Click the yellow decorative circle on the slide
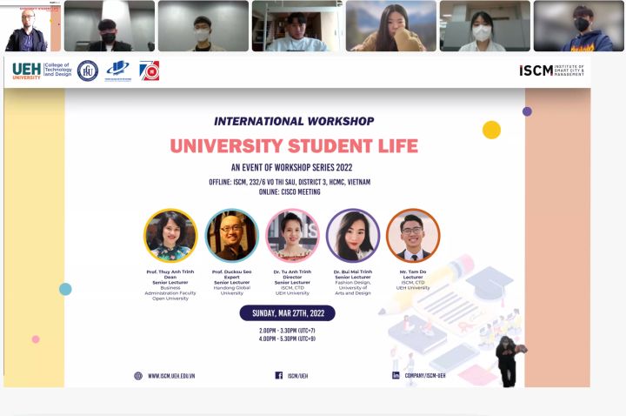Viewport: 626px width, 416px height. click(x=491, y=130)
